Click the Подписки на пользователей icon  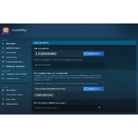pos(3,74)
